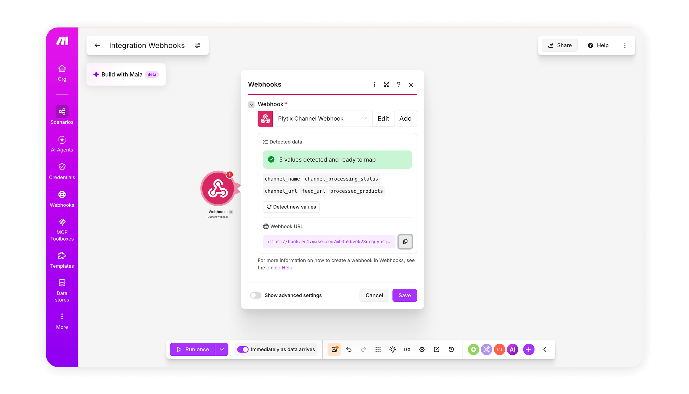
Task: Open the Webhooks dialog help question mark
Action: [x=399, y=84]
